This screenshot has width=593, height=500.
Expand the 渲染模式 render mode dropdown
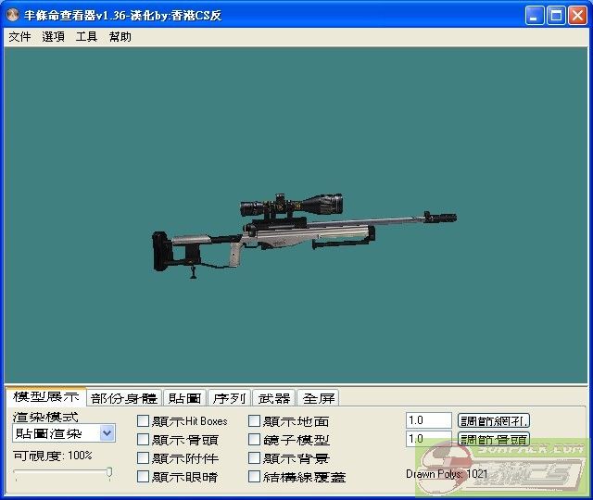click(x=107, y=433)
